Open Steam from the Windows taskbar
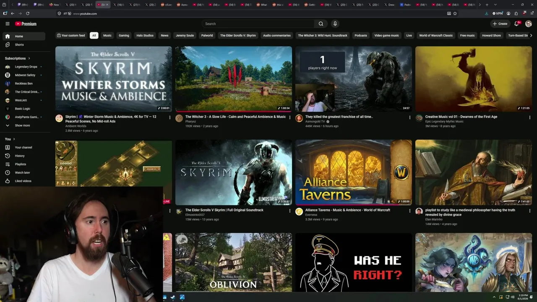 click(173, 297)
